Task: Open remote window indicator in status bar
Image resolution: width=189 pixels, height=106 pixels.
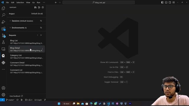Action: click(x=2, y=100)
